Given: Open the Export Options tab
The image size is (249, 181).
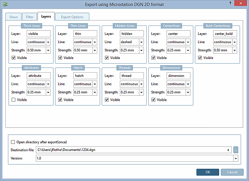Looking at the screenshot, I should pyautogui.click(x=72, y=17).
